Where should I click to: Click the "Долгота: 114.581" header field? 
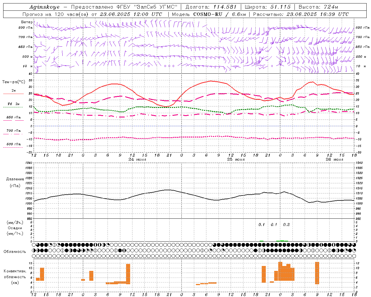click(211, 7)
